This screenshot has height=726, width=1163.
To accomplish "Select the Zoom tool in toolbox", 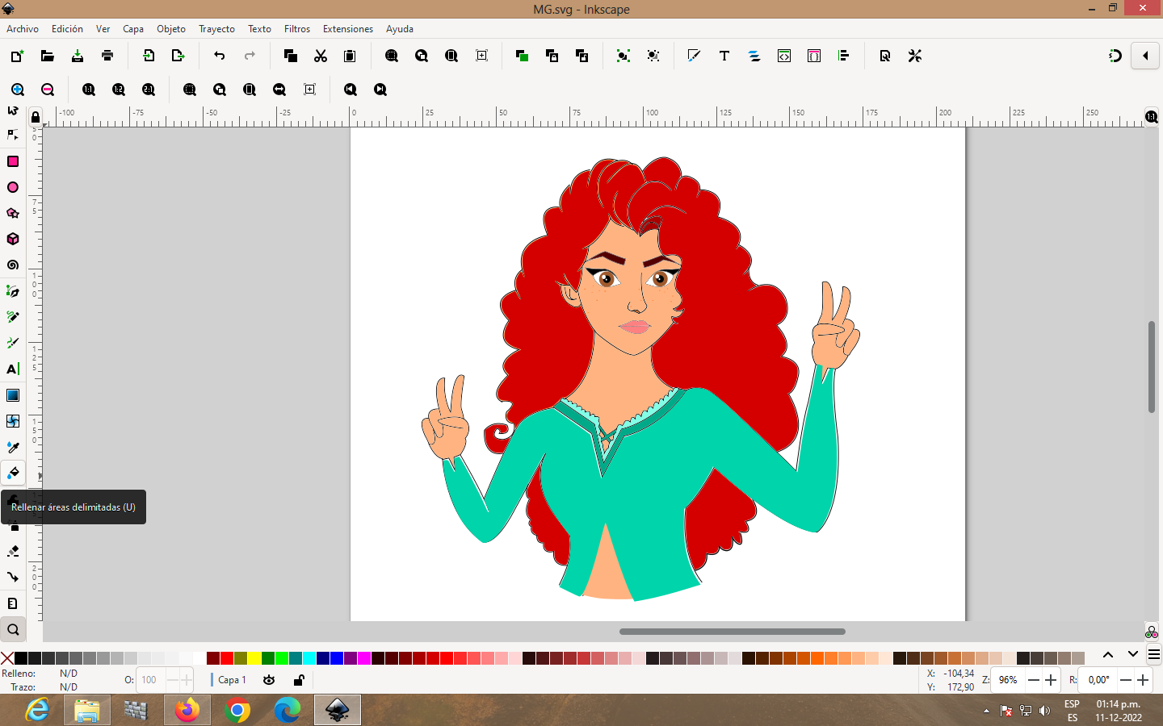I will (13, 629).
